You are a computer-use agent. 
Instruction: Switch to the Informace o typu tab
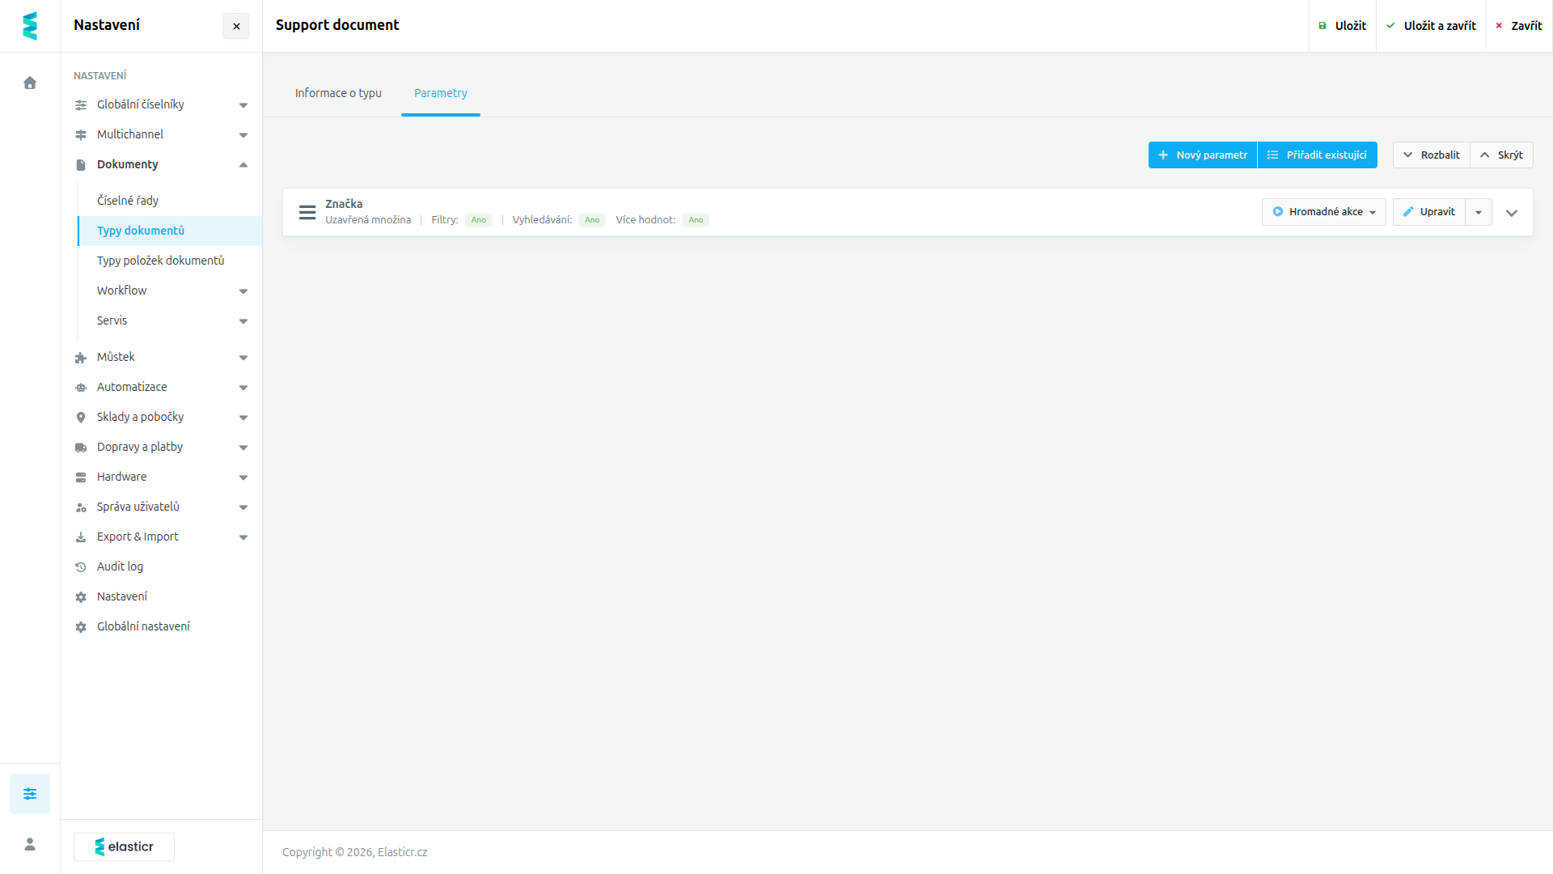pyautogui.click(x=338, y=93)
